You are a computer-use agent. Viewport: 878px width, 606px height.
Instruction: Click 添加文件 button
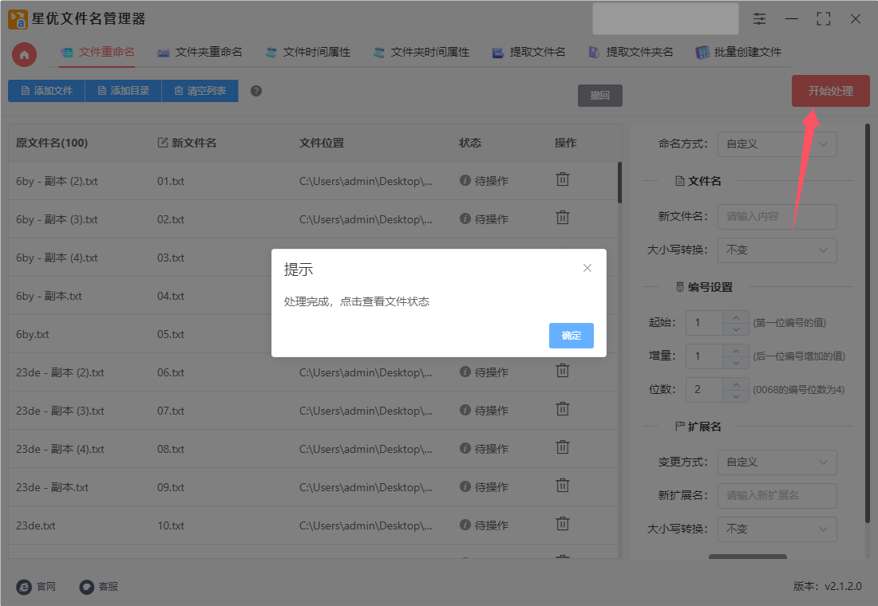pos(46,91)
